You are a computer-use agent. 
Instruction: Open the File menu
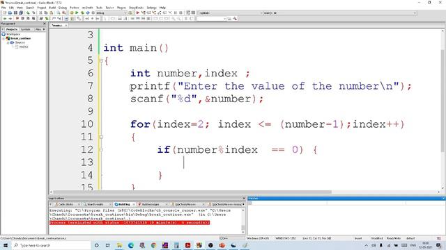point(3,8)
